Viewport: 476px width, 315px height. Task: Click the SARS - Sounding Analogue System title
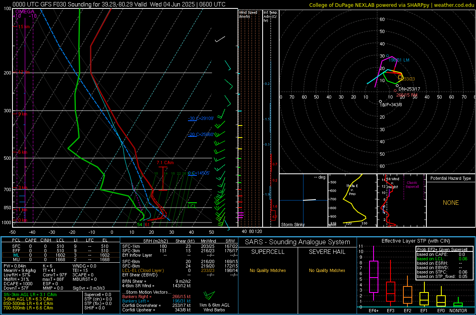[x=298, y=242]
